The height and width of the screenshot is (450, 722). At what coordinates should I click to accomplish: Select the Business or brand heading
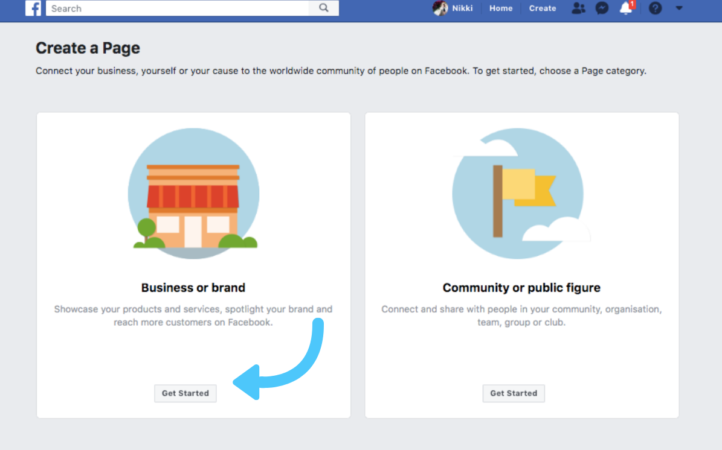[193, 288]
